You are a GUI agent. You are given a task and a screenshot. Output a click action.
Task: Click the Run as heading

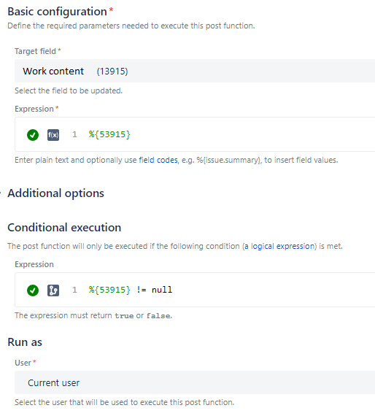tap(25, 342)
